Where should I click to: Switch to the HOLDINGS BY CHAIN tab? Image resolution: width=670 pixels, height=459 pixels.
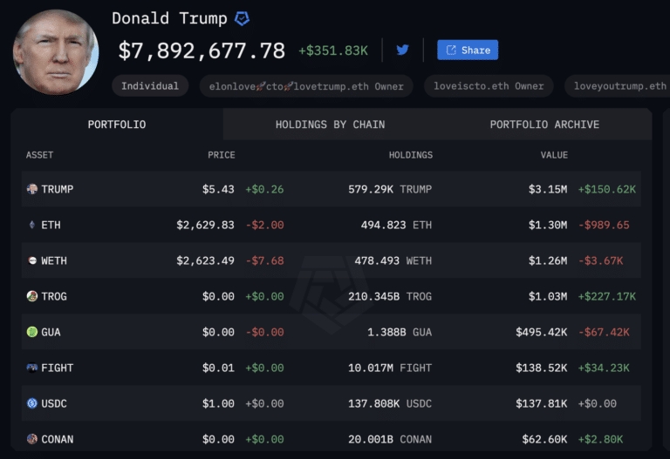[x=330, y=125]
